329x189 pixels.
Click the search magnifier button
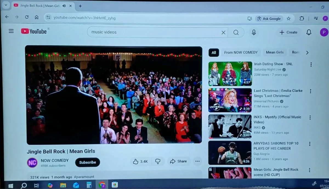(236, 32)
